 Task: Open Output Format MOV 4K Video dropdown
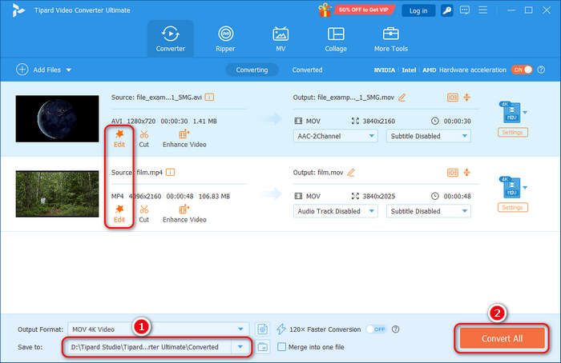click(x=158, y=329)
